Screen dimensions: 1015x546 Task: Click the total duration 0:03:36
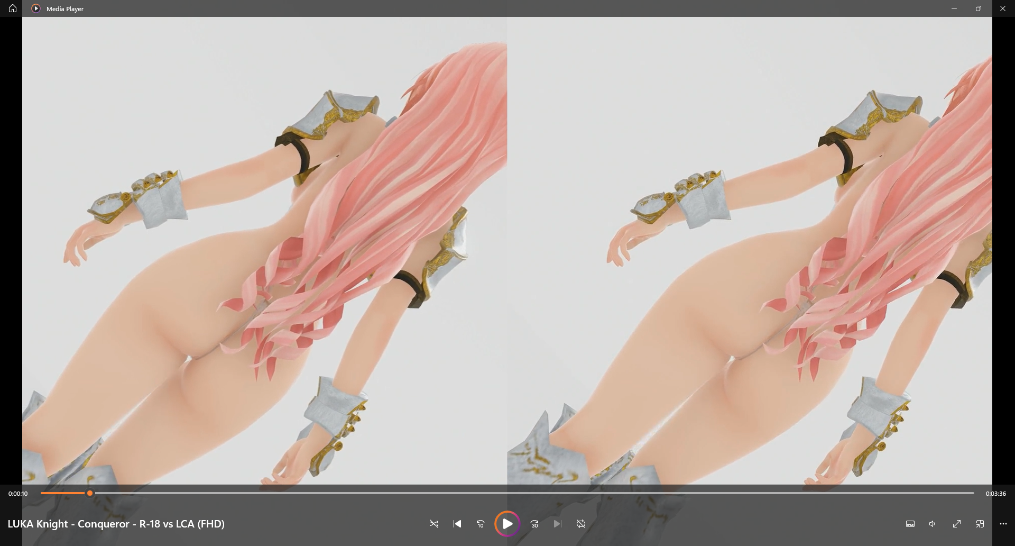click(x=996, y=494)
